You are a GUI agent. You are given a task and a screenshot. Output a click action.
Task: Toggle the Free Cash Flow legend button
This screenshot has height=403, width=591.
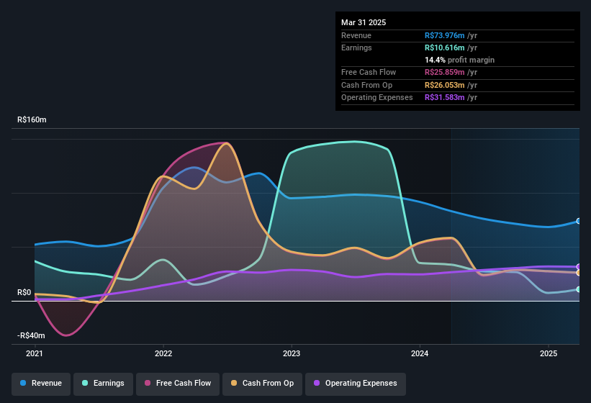[178, 384]
